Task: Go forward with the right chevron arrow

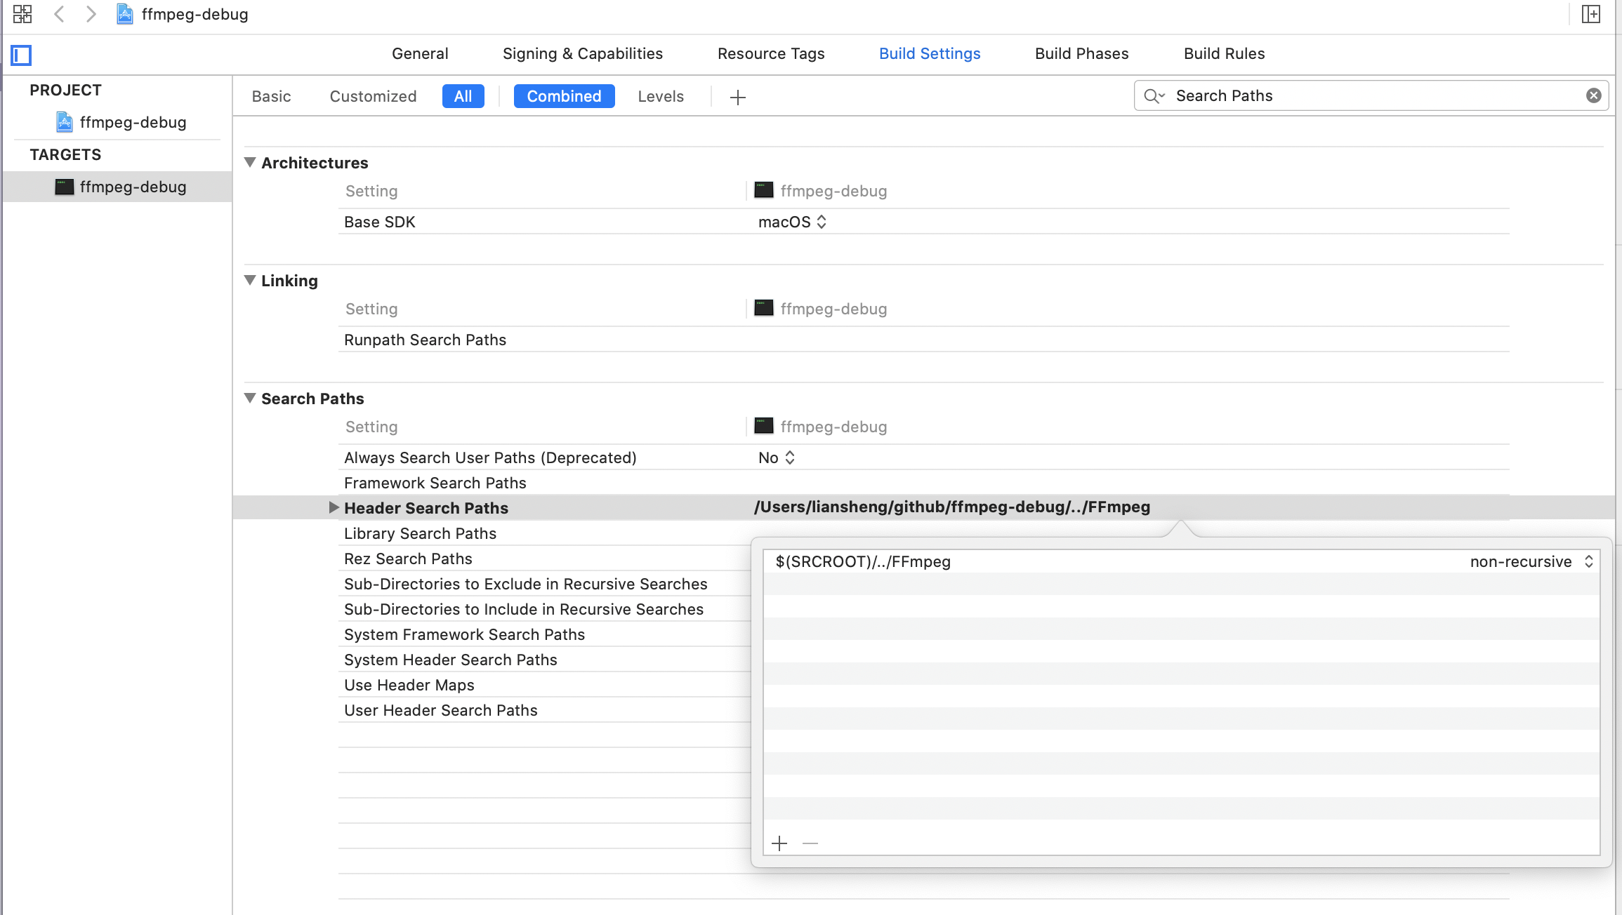Action: point(91,14)
